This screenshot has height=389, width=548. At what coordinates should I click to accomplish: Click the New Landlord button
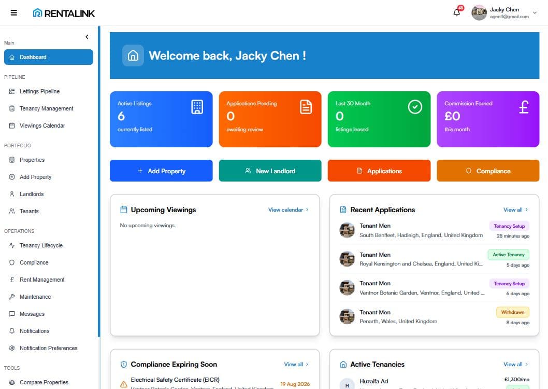(x=270, y=171)
